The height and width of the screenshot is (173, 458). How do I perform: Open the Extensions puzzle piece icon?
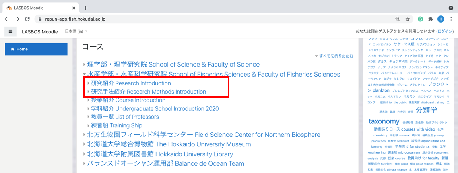(431, 19)
